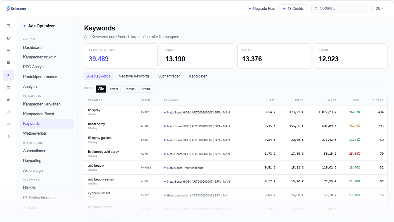Viewport: 394px width, 222px height.
Task: Select Keywords in sidebar
Action: [x=47, y=124]
